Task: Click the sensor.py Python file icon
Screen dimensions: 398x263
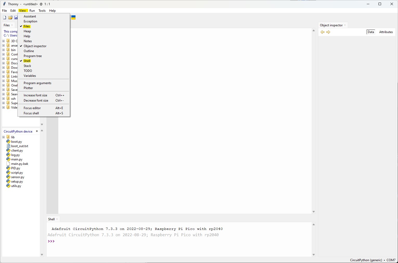Action: pos(8,177)
